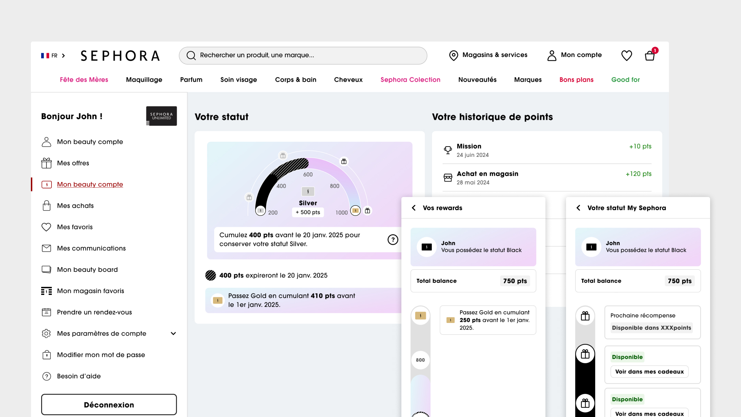
Task: Click the Silver card icon in the gauge centre
Action: [308, 191]
